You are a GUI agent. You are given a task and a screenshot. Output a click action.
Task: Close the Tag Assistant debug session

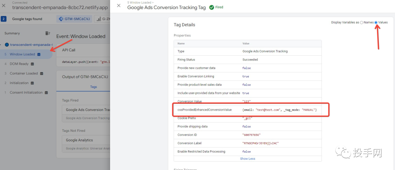coord(4,5)
